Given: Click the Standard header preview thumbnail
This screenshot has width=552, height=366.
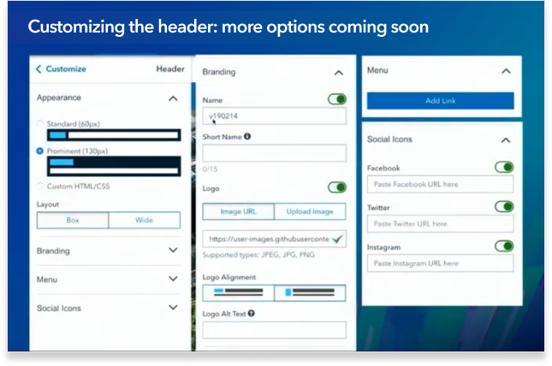Looking at the screenshot, I should 114,135.
